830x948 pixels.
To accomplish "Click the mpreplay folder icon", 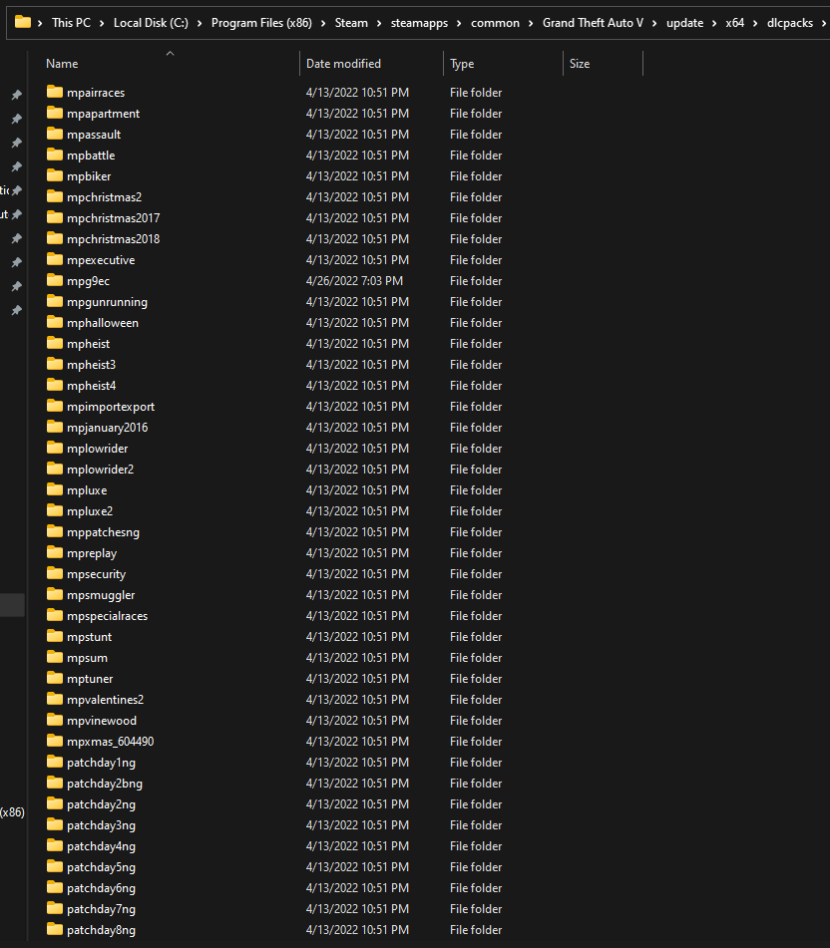I will click(55, 552).
